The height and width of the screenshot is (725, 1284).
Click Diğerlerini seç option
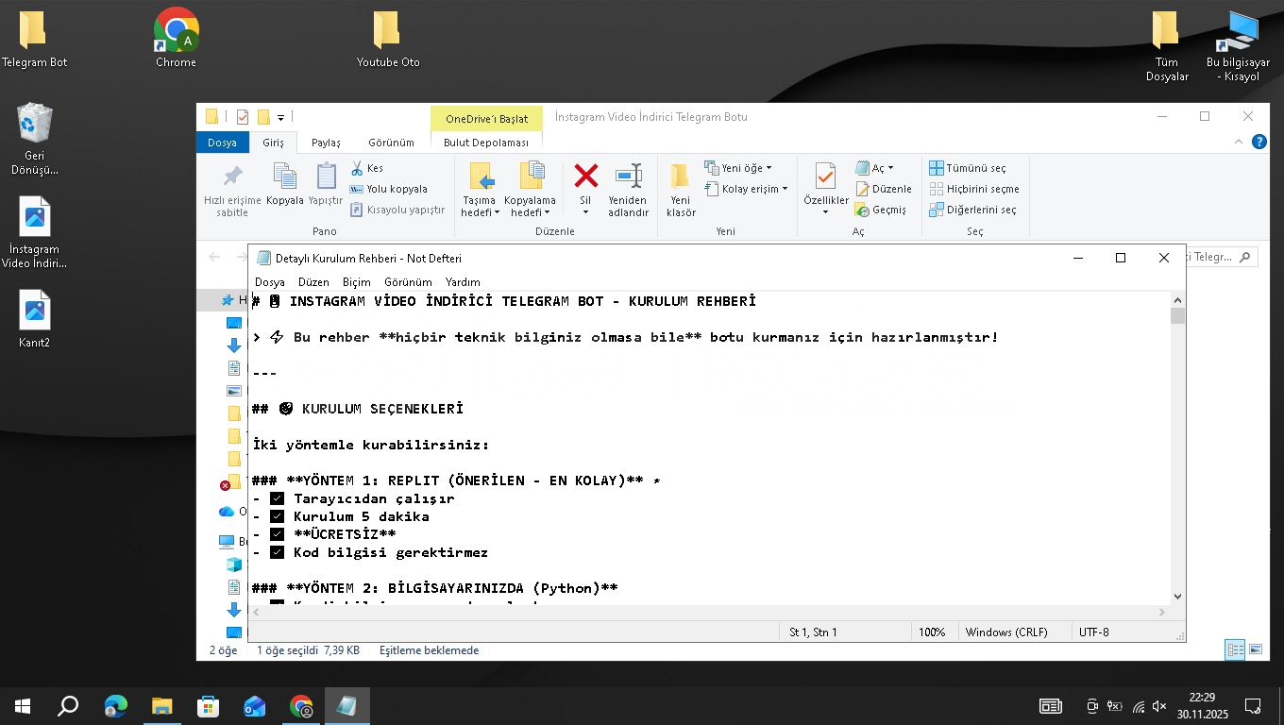click(x=973, y=210)
